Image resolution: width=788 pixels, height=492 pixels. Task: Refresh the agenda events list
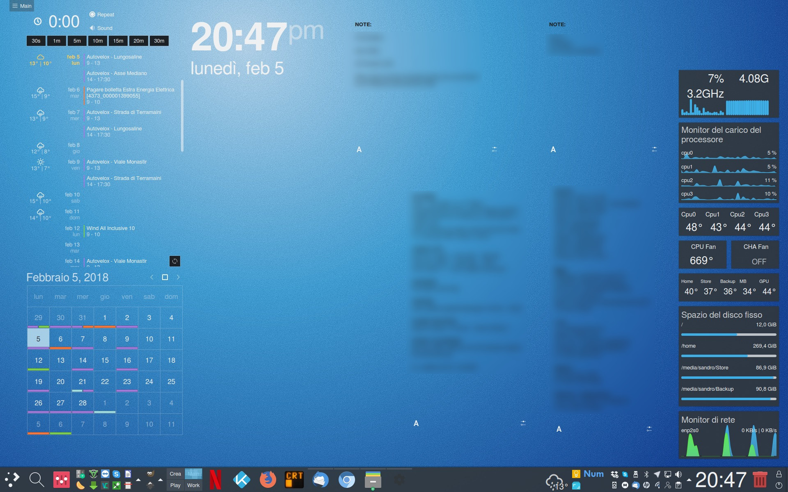pos(175,261)
